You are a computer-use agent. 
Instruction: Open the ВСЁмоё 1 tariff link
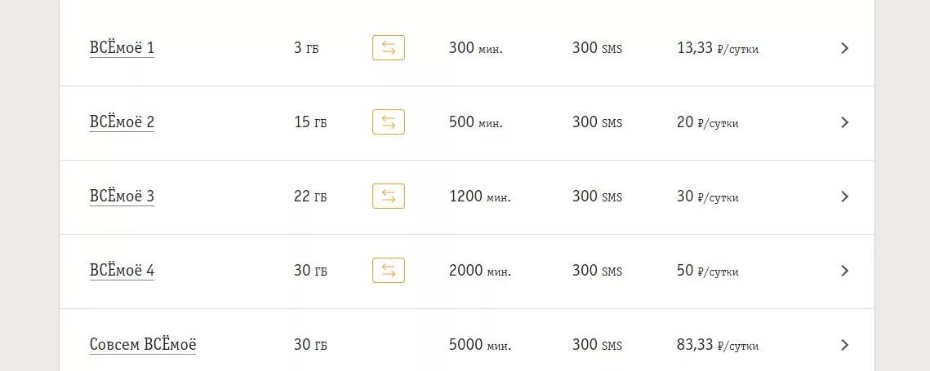[122, 48]
